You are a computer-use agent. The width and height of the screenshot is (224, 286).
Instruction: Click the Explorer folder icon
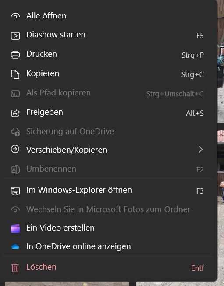tap(15, 191)
